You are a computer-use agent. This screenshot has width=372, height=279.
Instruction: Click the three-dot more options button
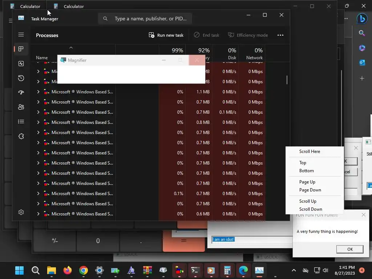pyautogui.click(x=280, y=35)
